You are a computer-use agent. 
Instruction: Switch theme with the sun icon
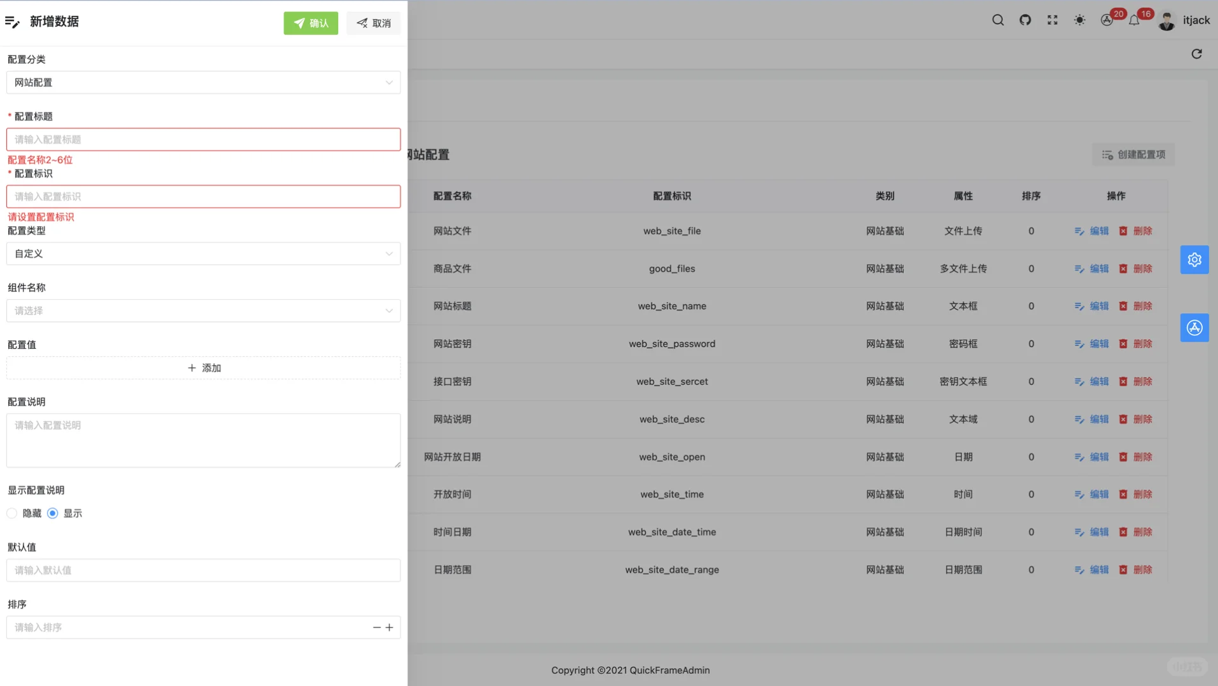(1079, 20)
